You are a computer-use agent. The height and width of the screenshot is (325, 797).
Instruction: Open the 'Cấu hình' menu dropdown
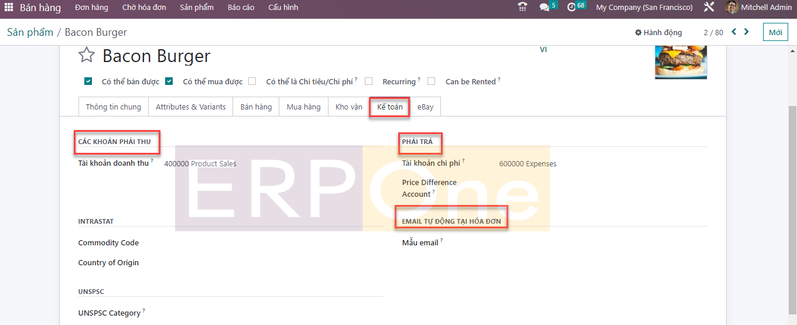pyautogui.click(x=283, y=8)
